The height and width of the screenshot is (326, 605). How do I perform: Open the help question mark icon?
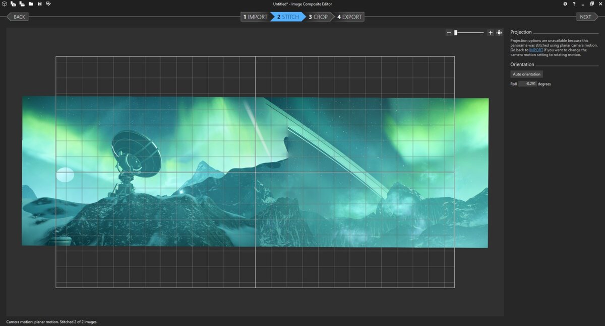[574, 4]
